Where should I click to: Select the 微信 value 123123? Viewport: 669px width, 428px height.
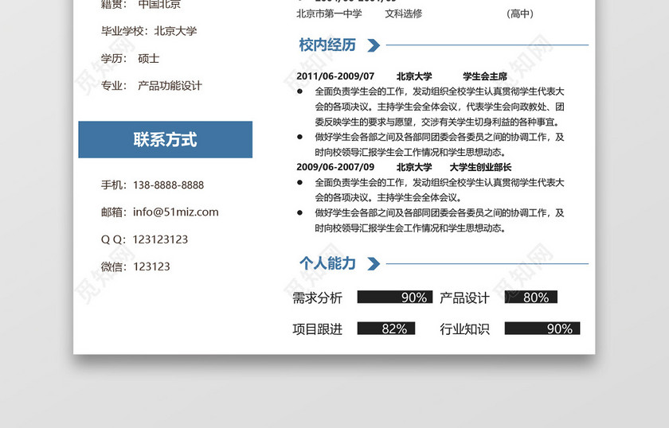tap(151, 267)
